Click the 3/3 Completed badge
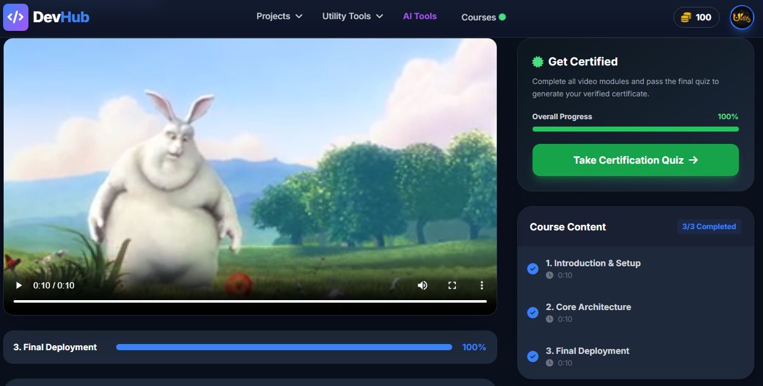 click(709, 227)
